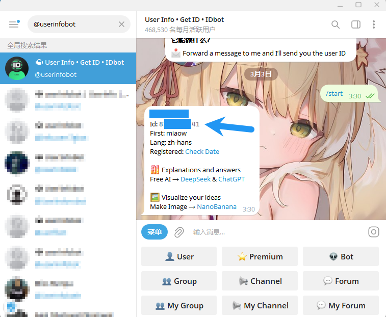Image resolution: width=386 pixels, height=317 pixels.
Task: Click the NanoBanana link
Action: [217, 206]
